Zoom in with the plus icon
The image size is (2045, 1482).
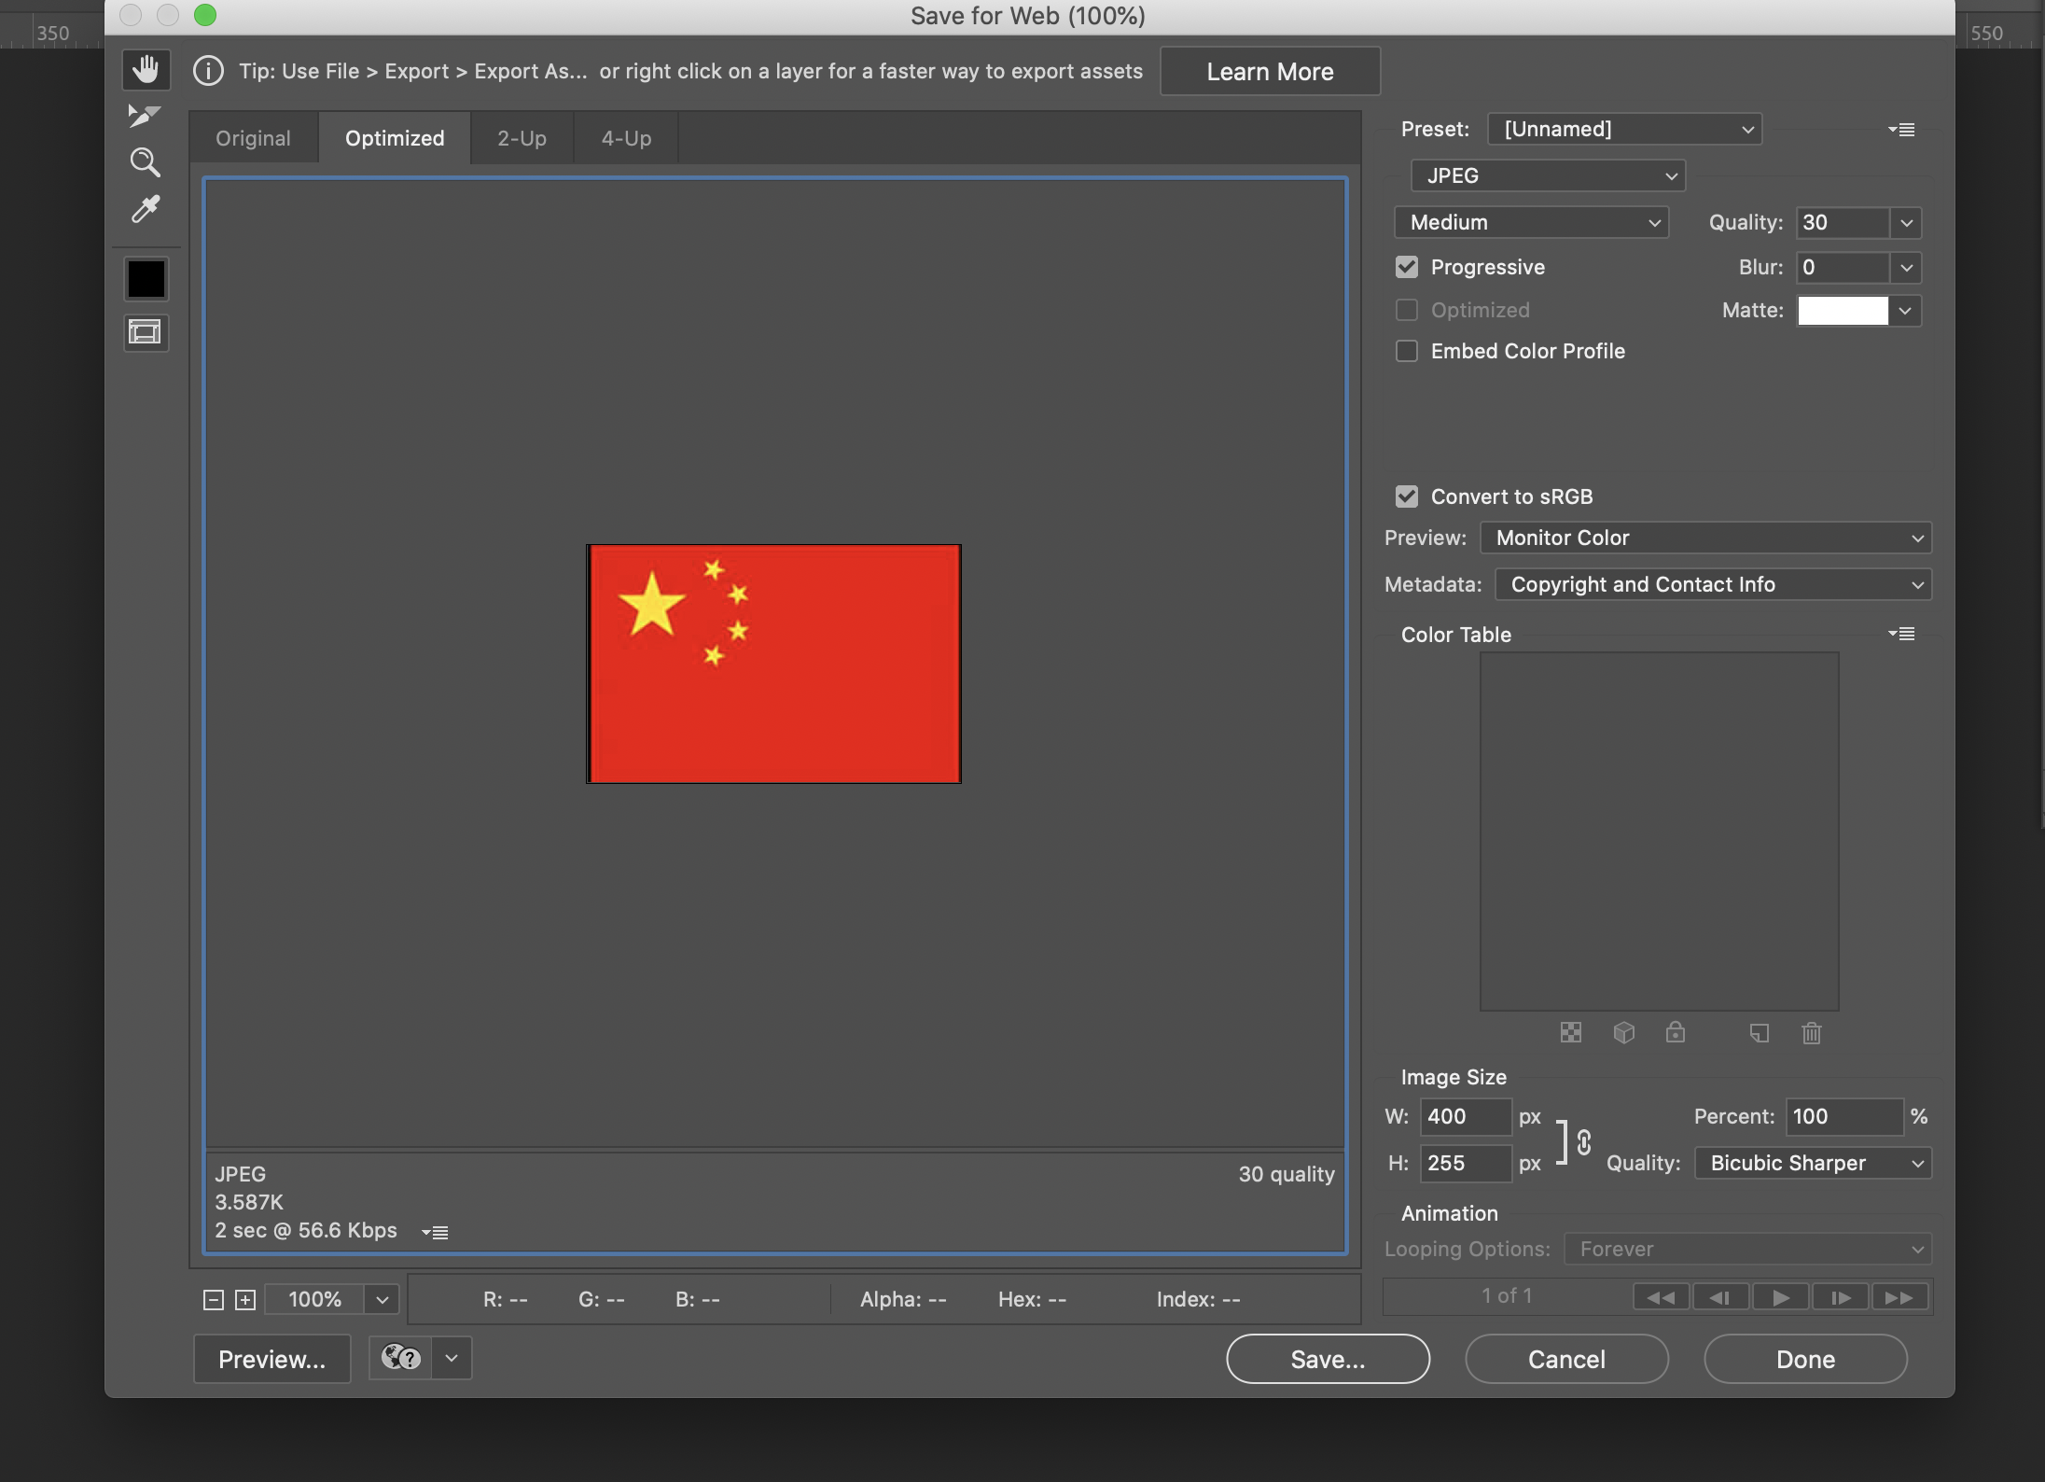[245, 1300]
